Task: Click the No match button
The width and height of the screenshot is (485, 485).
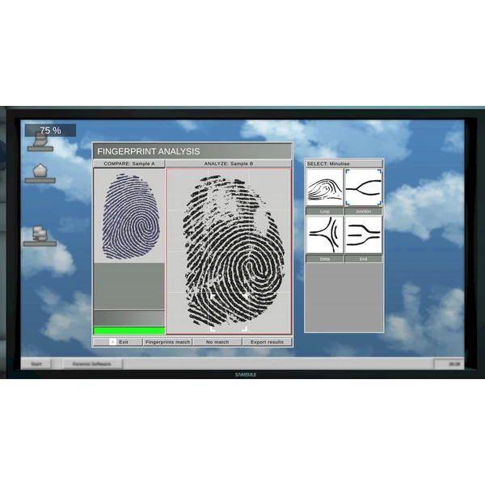Action: [x=217, y=342]
